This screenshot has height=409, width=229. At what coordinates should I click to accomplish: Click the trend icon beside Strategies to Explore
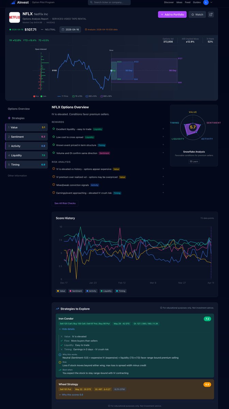(57, 309)
